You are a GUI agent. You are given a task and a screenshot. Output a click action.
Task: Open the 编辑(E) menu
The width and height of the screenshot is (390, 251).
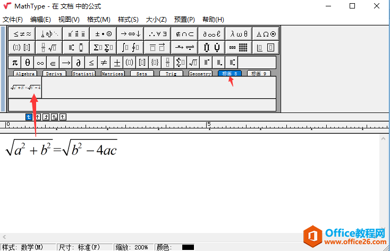[40, 20]
